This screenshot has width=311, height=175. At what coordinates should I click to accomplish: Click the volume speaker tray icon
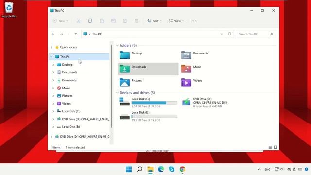pos(282,169)
